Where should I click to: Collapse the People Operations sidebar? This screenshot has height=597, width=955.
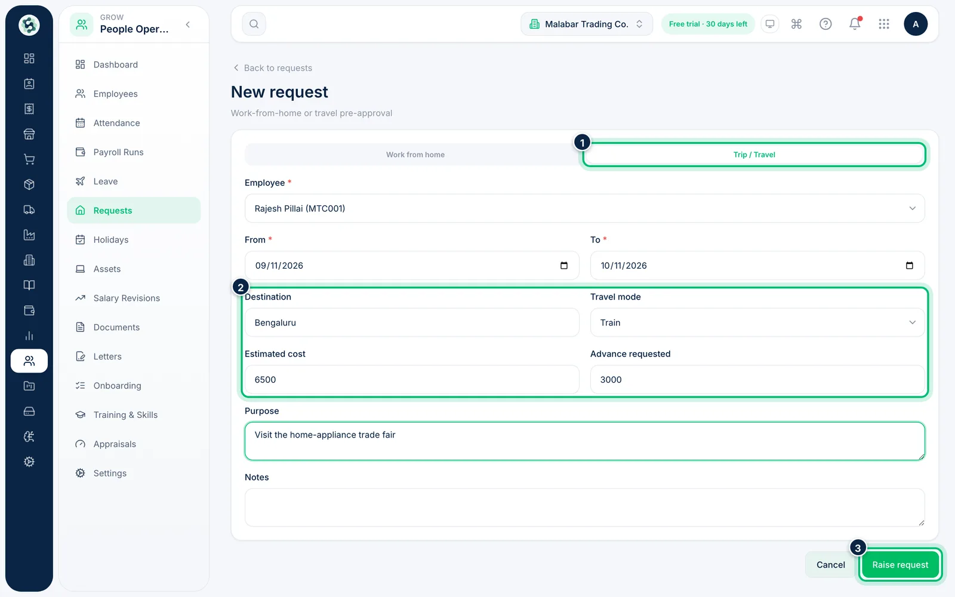tap(188, 24)
